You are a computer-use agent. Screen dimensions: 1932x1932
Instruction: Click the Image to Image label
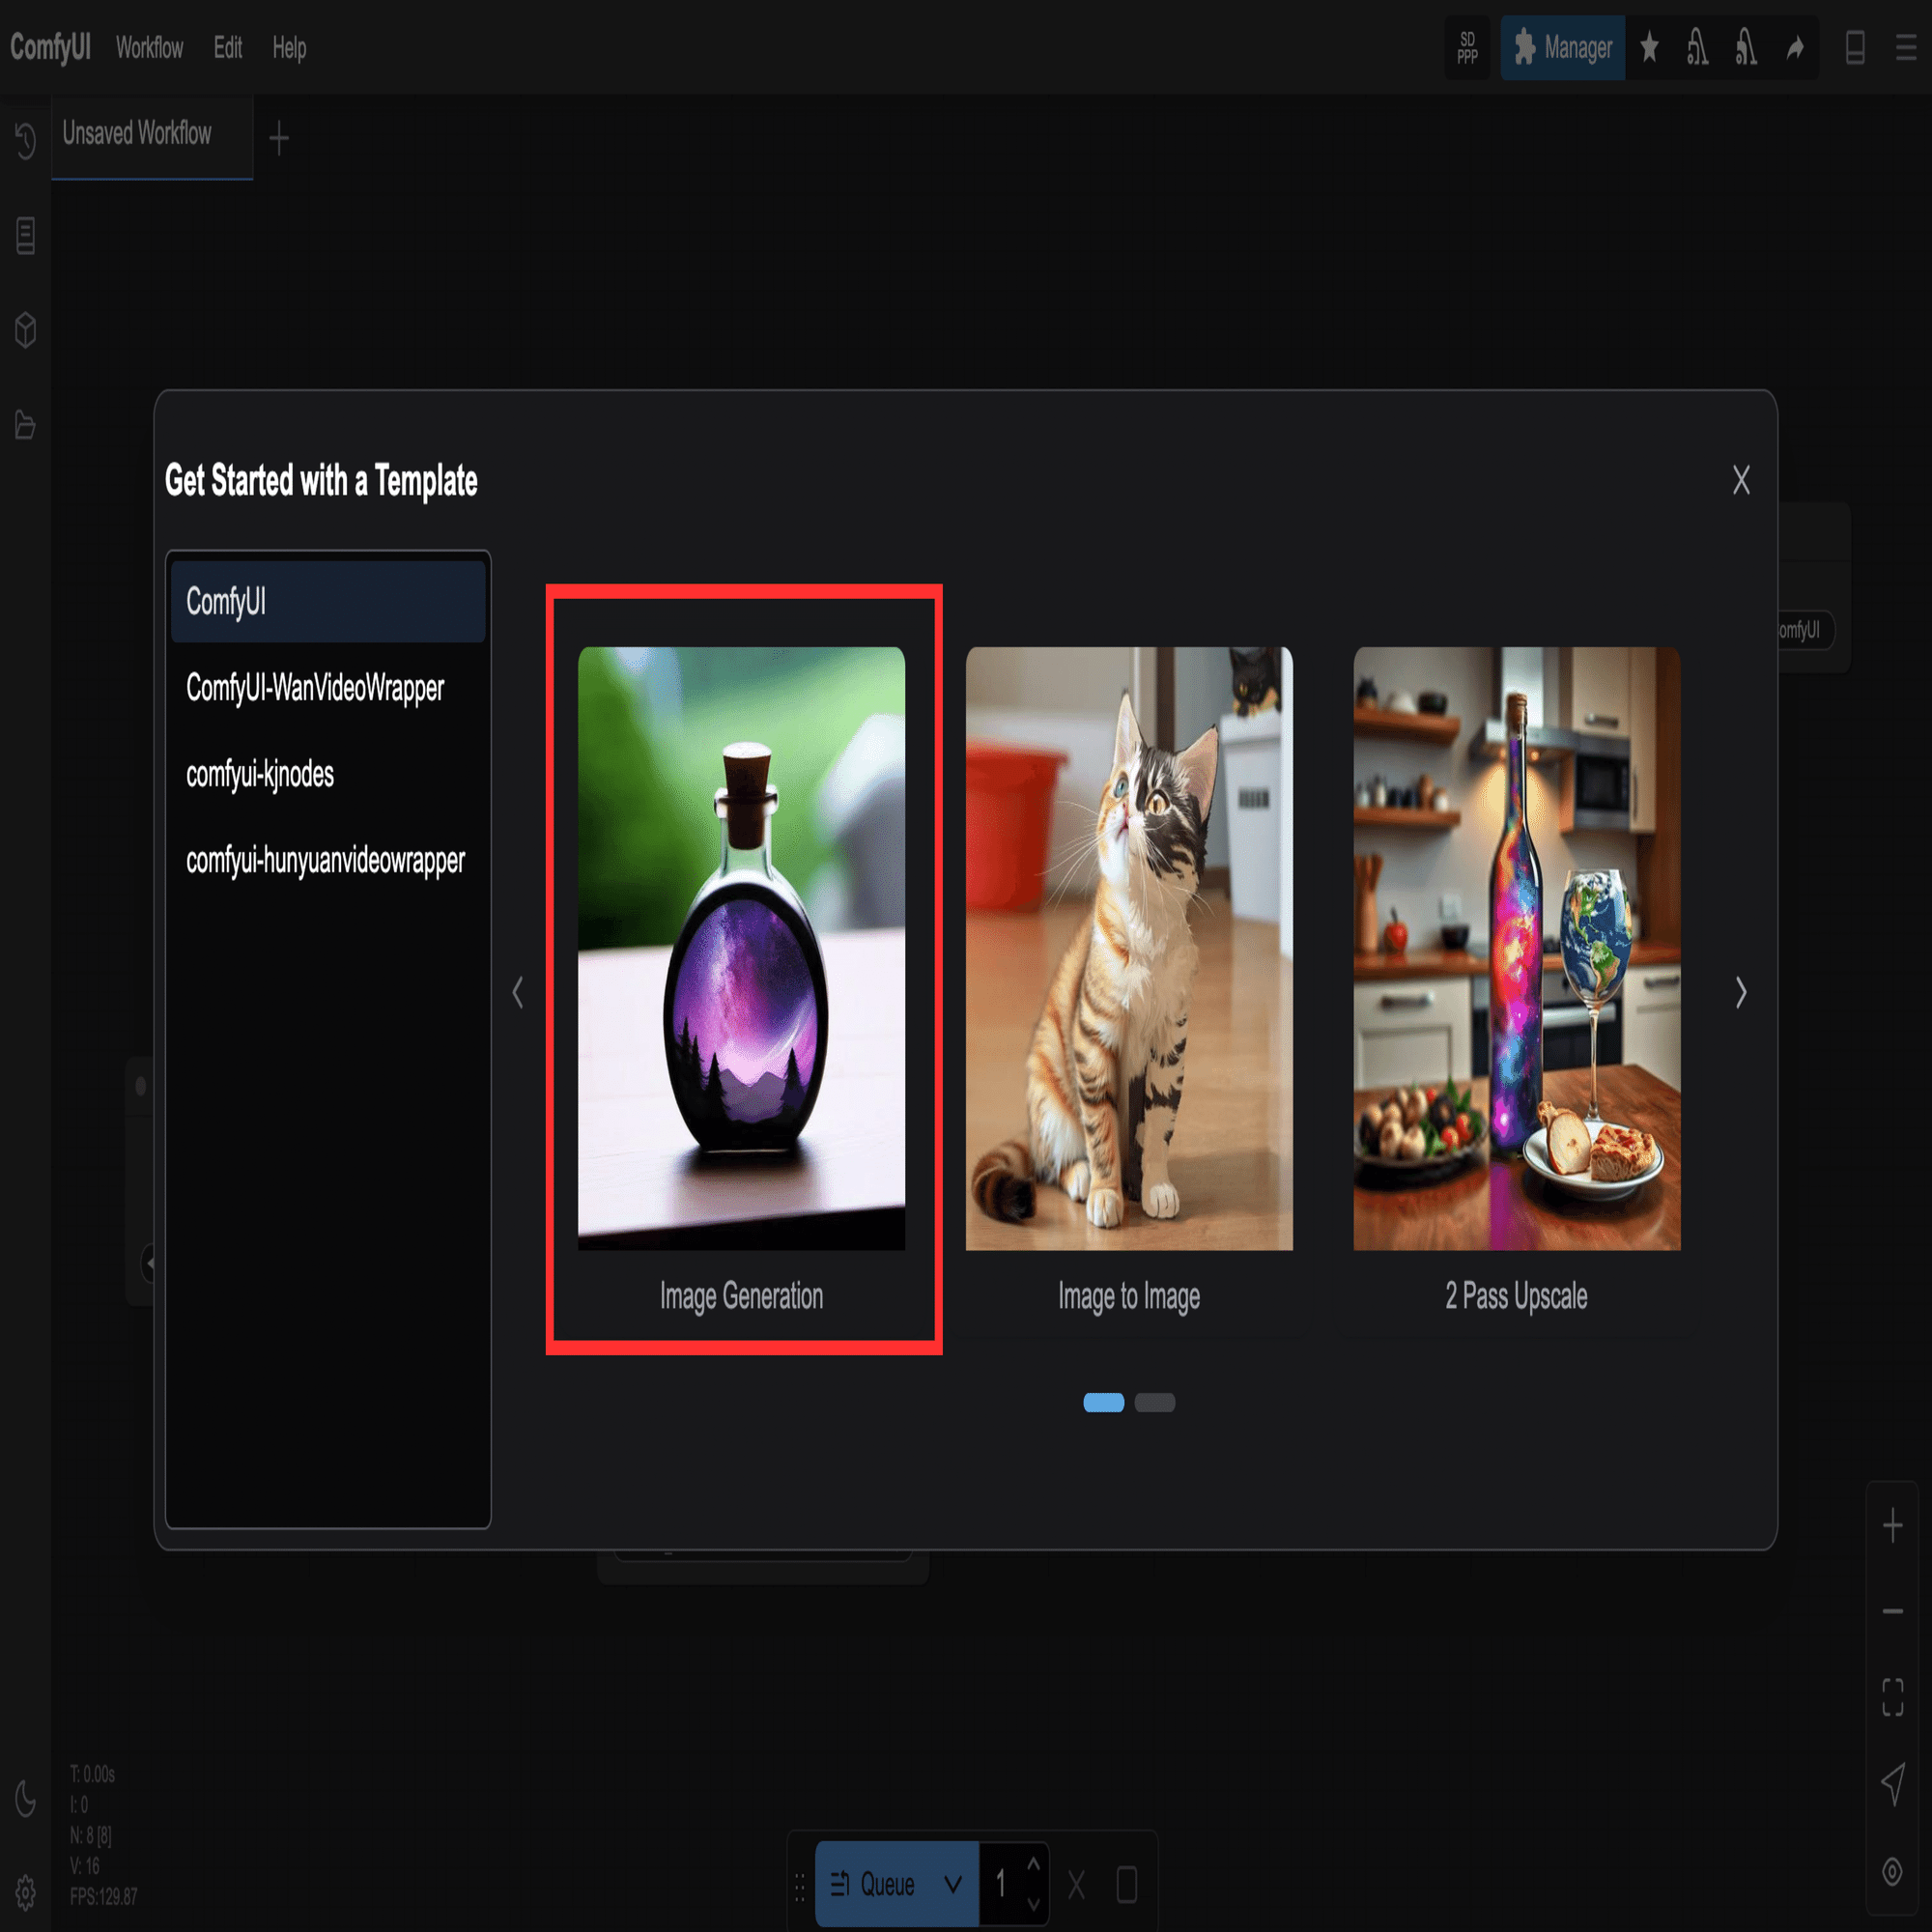1129,1296
